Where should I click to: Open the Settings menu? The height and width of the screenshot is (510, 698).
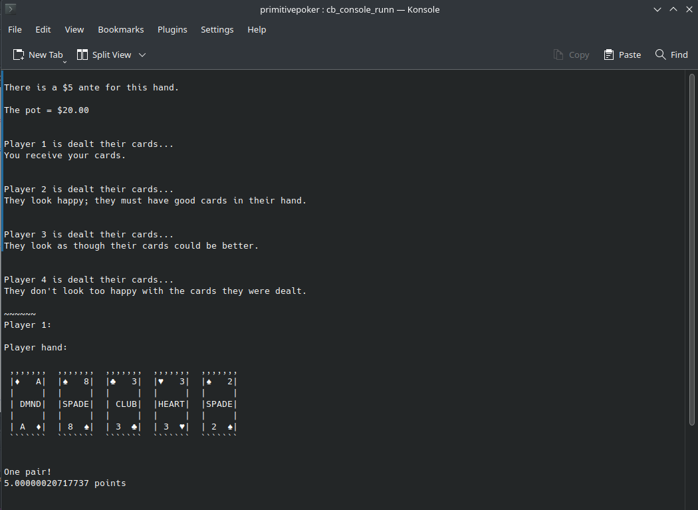tap(217, 29)
